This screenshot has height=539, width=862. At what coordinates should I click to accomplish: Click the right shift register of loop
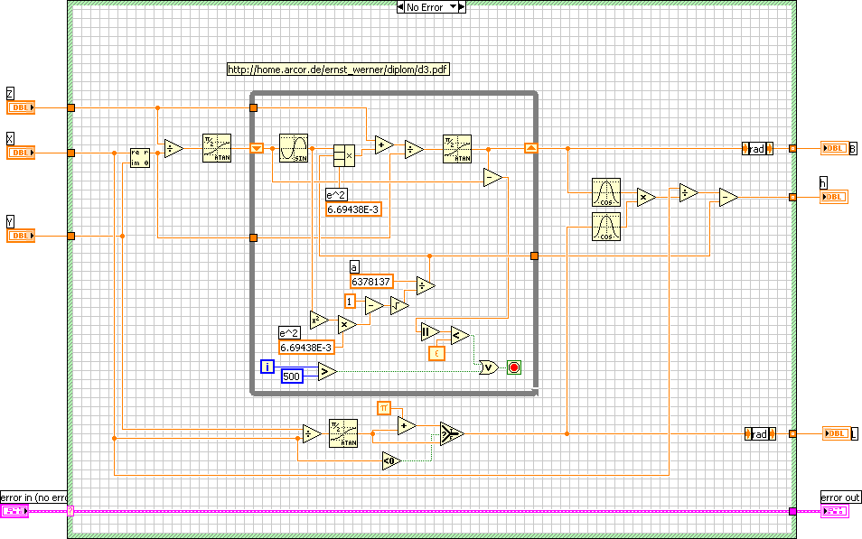coord(532,148)
